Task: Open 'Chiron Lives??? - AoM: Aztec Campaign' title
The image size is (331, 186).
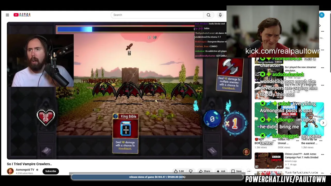Action: (x=302, y=156)
